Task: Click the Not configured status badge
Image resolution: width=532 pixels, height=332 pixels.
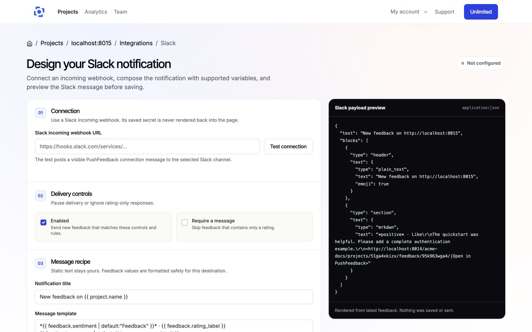Action: coord(481,63)
